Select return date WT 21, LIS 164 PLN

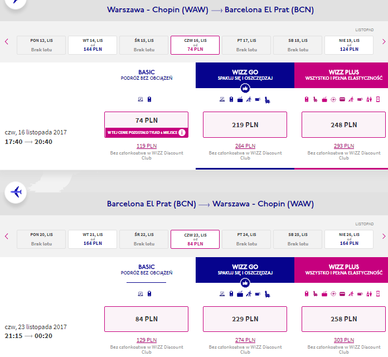coord(93,239)
